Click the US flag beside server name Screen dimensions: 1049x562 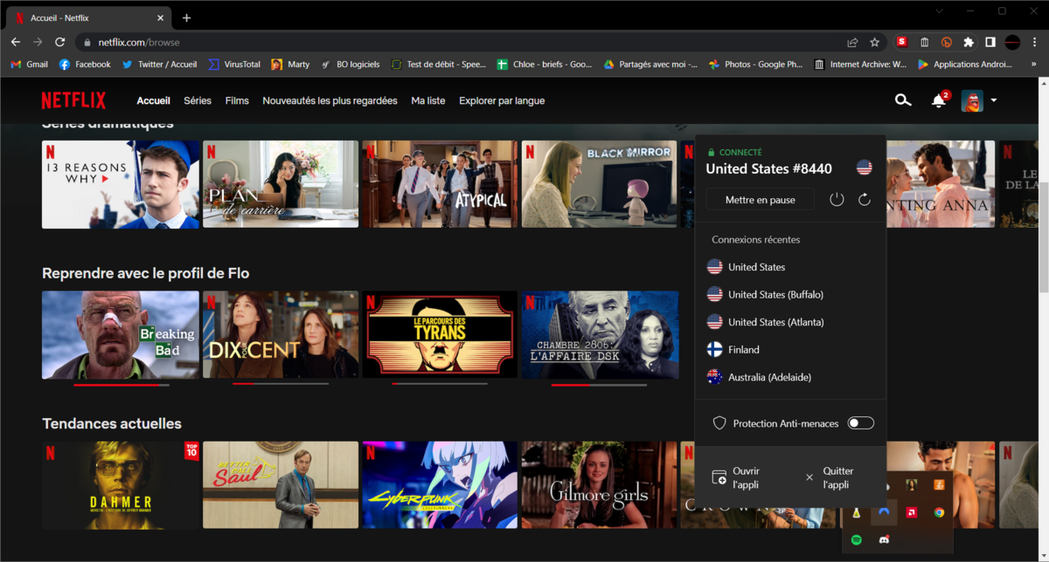tap(865, 168)
